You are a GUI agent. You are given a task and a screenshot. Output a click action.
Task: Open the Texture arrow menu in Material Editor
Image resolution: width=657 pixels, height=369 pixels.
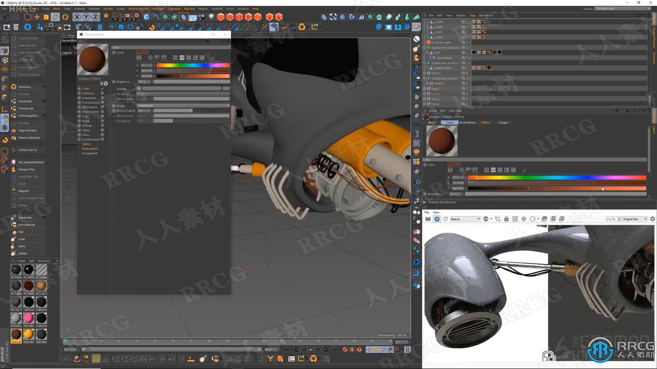139,88
